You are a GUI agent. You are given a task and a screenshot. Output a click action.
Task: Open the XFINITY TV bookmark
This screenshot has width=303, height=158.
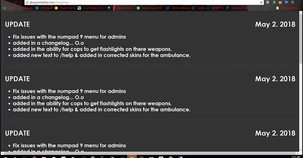coord(215,8)
